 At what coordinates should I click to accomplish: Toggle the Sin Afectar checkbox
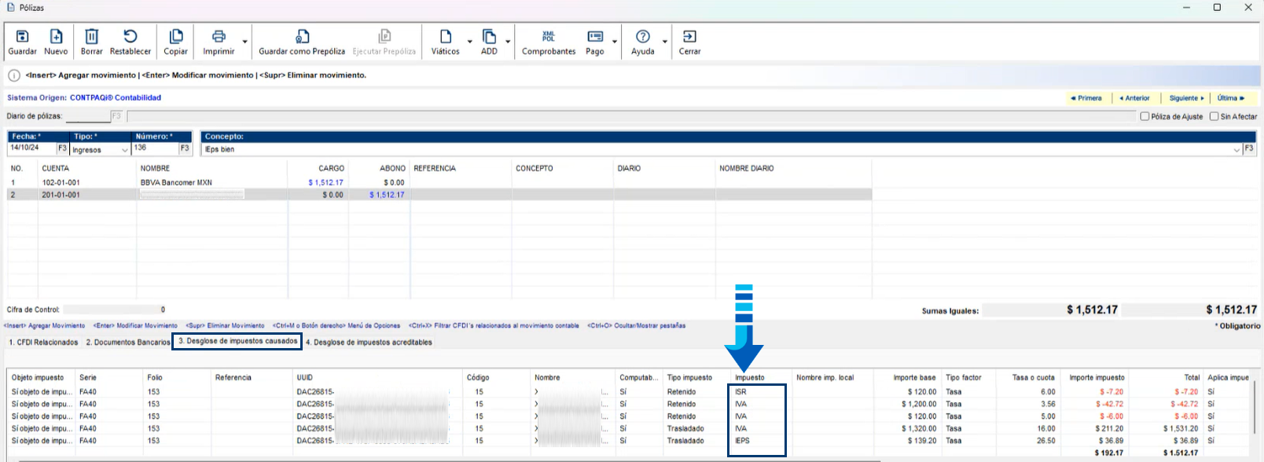point(1214,116)
